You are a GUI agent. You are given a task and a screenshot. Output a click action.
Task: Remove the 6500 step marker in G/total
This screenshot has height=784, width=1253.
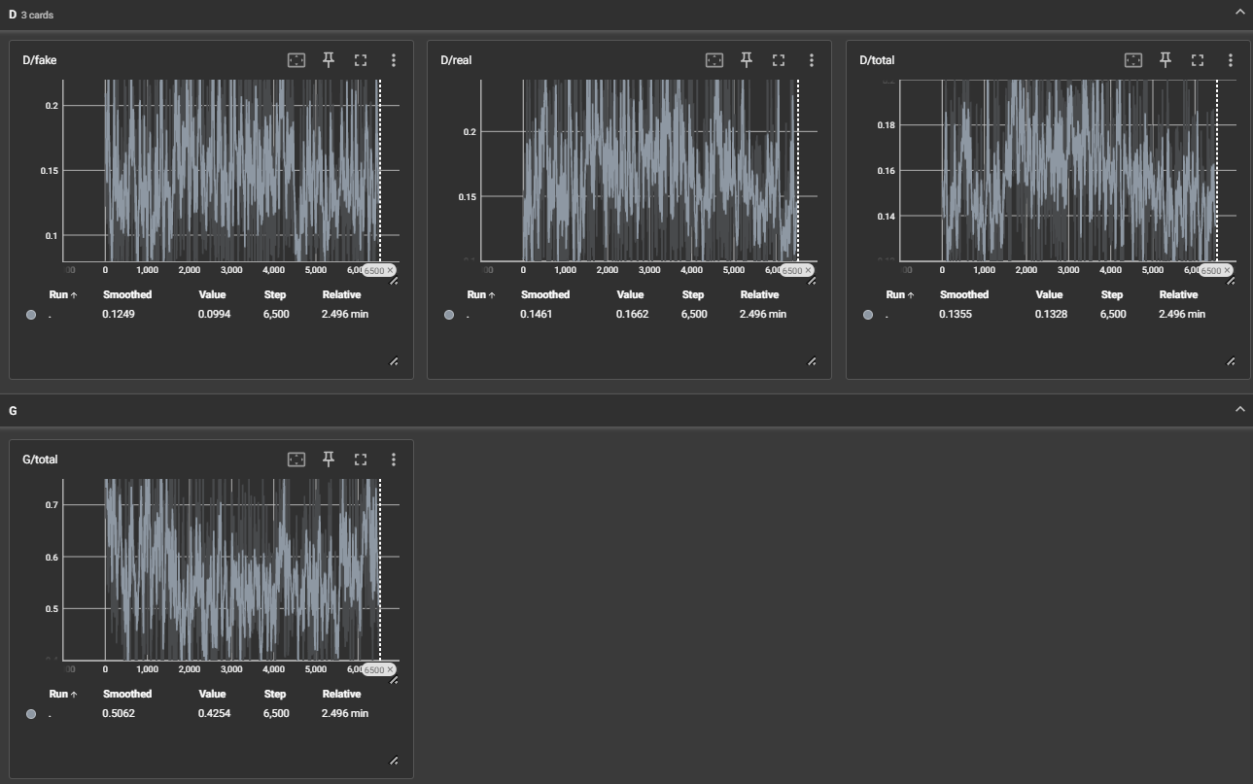pyautogui.click(x=391, y=669)
